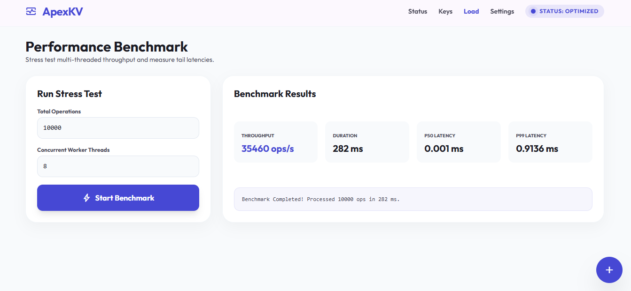
Task: Focus the Concurrent Worker Threads input field
Action: [118, 166]
